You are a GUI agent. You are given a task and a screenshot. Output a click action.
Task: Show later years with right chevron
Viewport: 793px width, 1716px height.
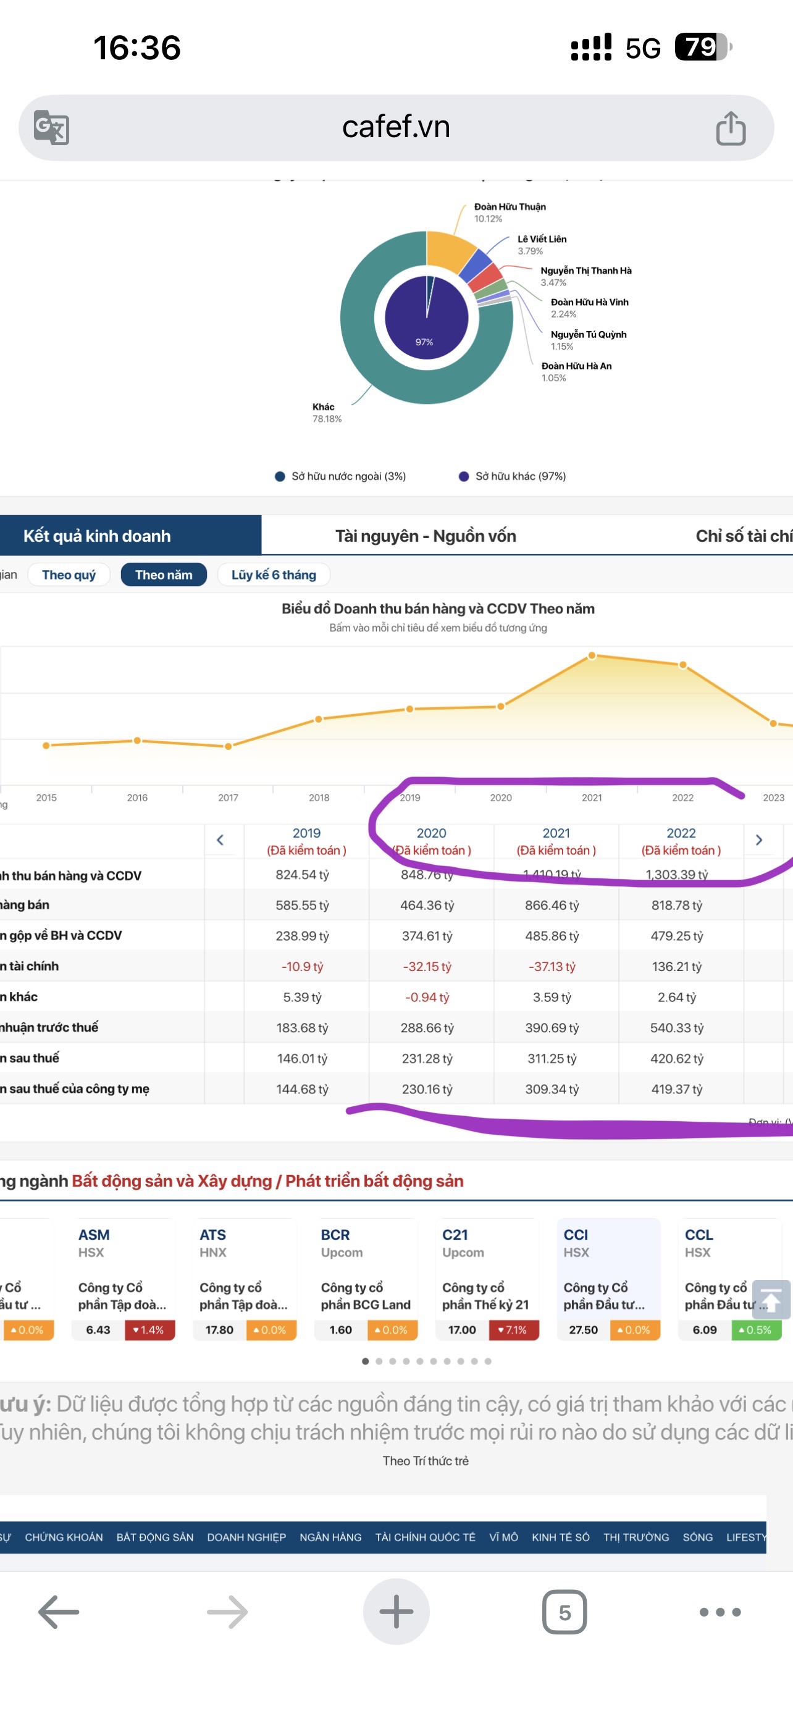tap(759, 840)
